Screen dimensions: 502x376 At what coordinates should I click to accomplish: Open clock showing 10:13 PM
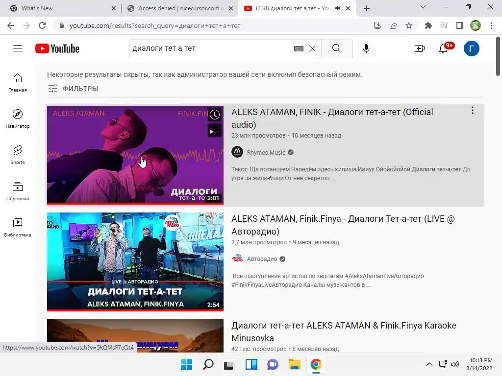coord(481,361)
